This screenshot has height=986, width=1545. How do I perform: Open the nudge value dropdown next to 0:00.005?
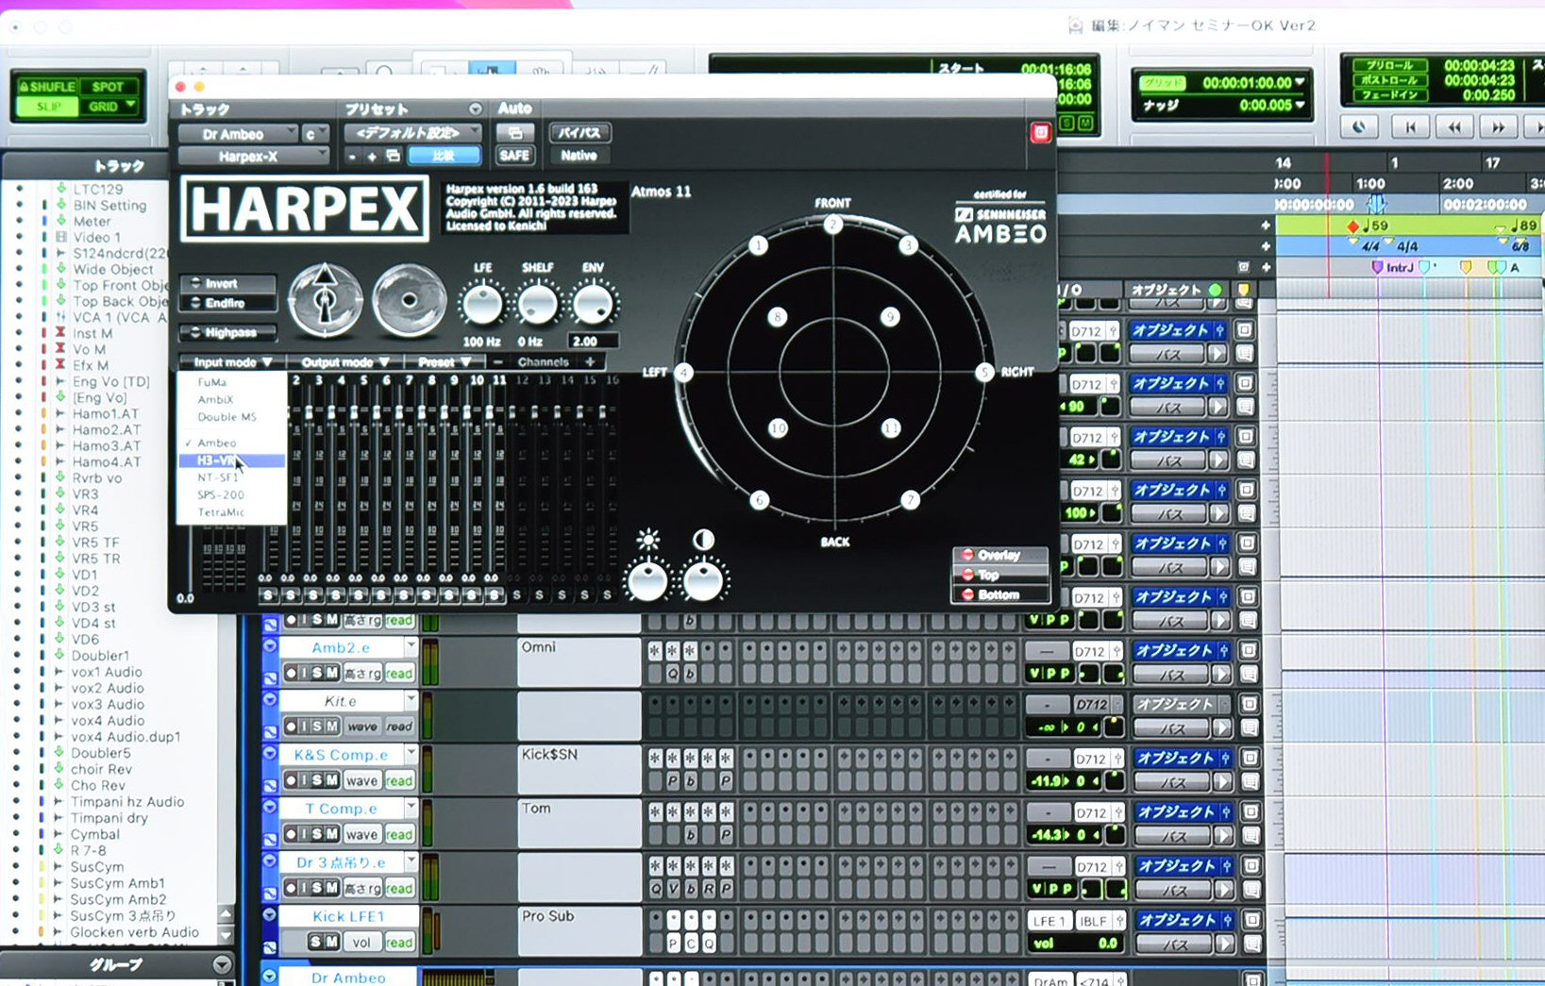pyautogui.click(x=1301, y=106)
